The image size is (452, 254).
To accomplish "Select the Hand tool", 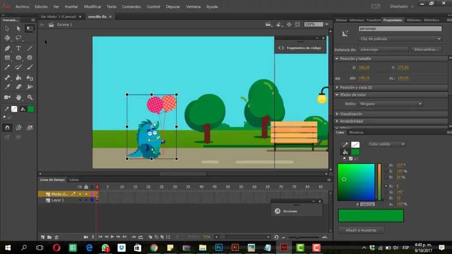I will coord(19,97).
